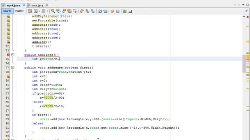
Task: Shift line right icon
Action: click(x=105, y=11)
